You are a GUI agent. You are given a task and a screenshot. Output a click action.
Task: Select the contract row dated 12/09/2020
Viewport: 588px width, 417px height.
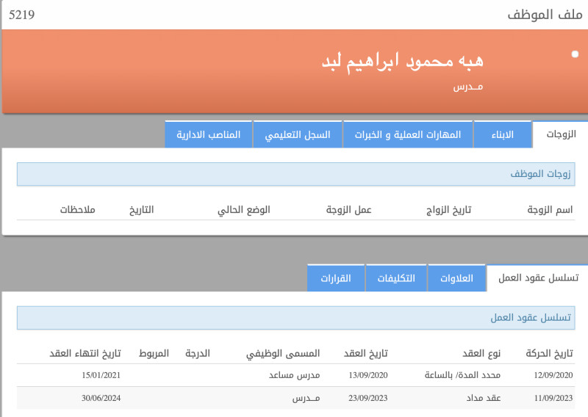294,375
